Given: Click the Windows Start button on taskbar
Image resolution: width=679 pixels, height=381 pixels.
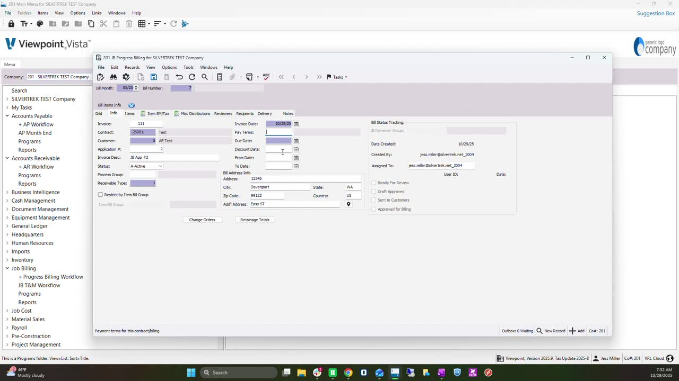Looking at the screenshot, I should (x=191, y=373).
